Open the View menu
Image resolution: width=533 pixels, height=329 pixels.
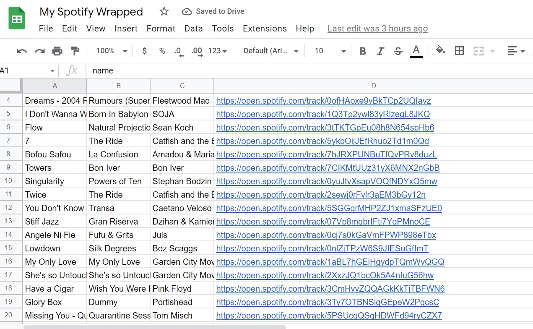click(96, 29)
